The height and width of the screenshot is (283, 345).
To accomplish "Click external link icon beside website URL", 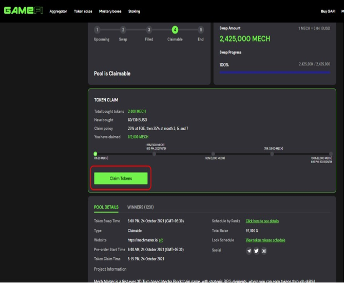I will [161, 240].
